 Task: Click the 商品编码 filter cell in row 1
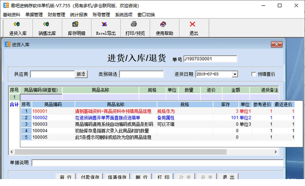click(x=41, y=97)
